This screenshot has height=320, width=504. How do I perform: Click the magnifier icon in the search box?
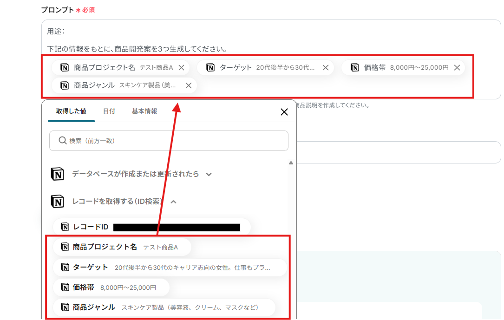[62, 141]
